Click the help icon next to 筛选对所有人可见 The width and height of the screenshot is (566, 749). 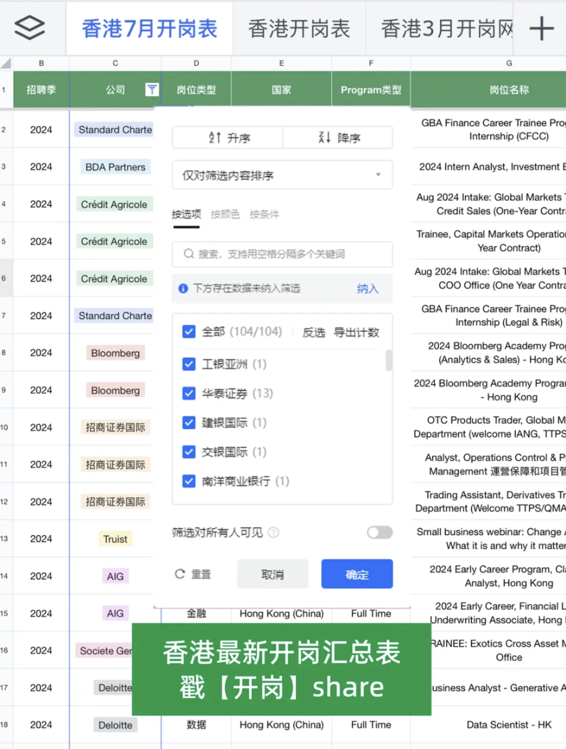tap(274, 533)
